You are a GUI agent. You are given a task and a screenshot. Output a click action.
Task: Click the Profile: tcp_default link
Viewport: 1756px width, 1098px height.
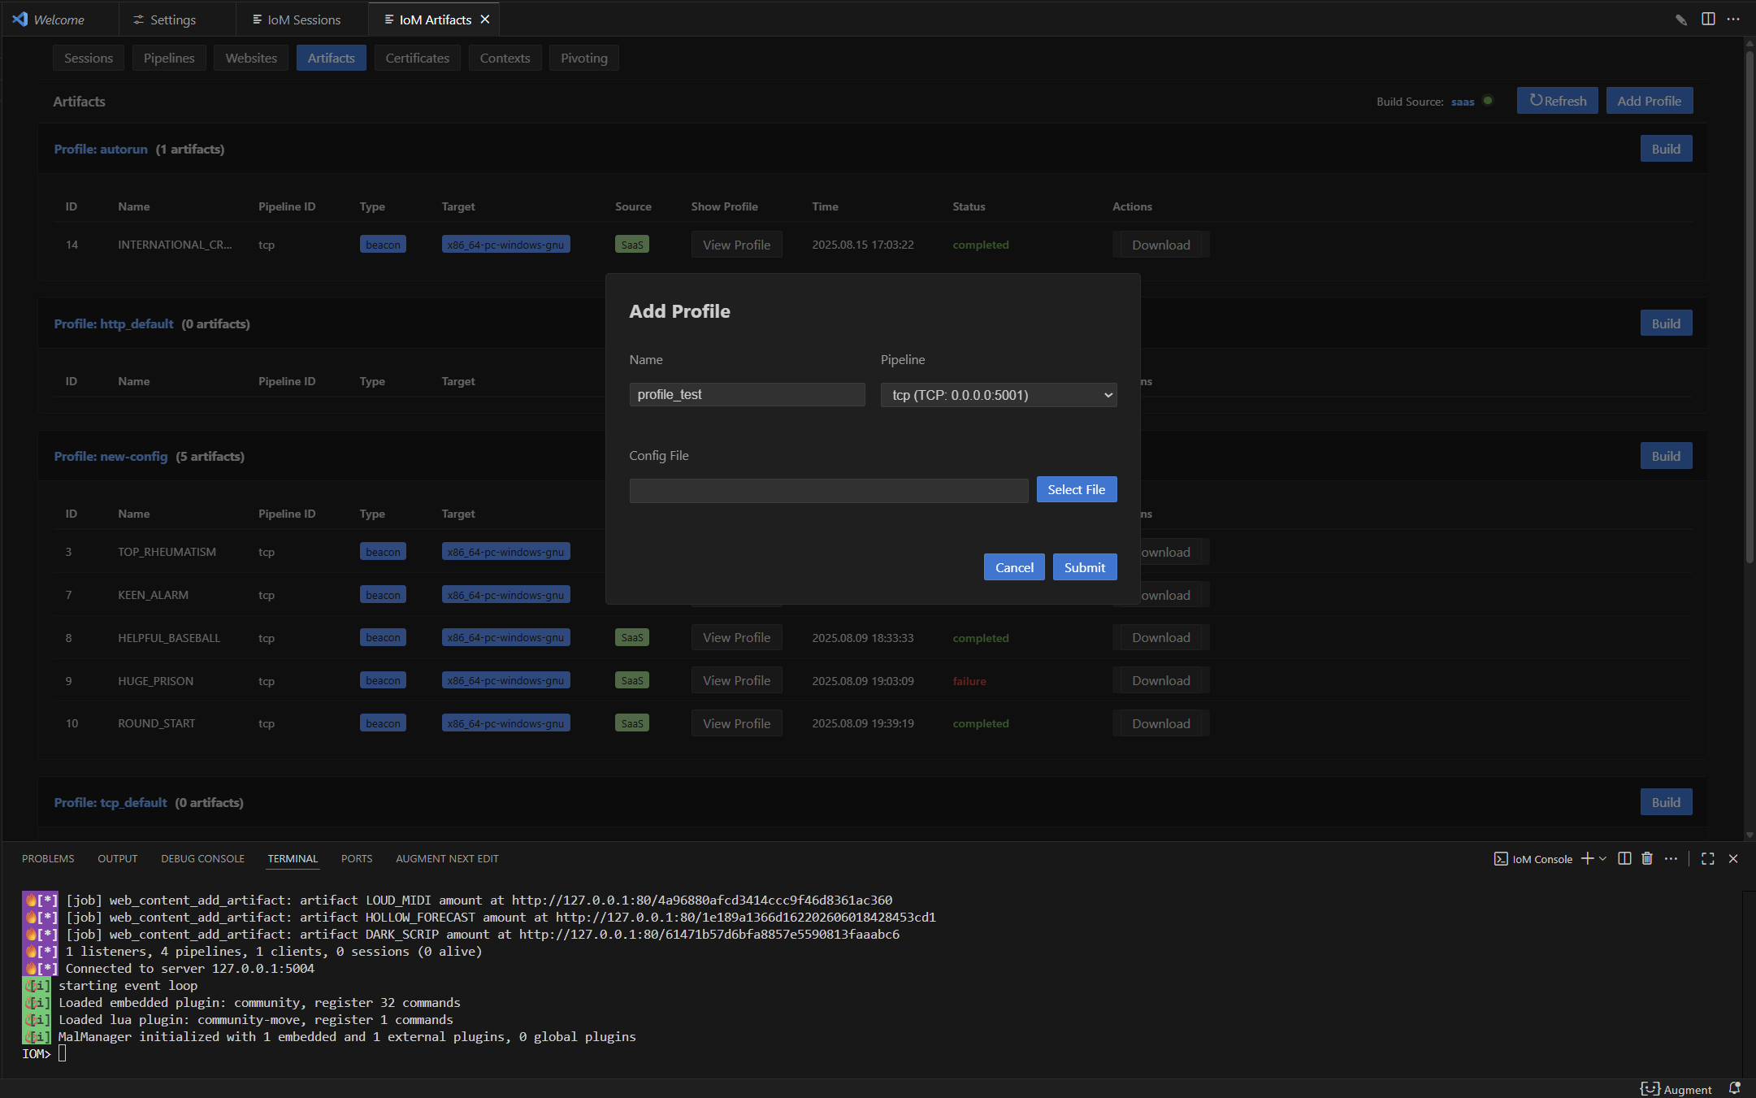coord(111,802)
